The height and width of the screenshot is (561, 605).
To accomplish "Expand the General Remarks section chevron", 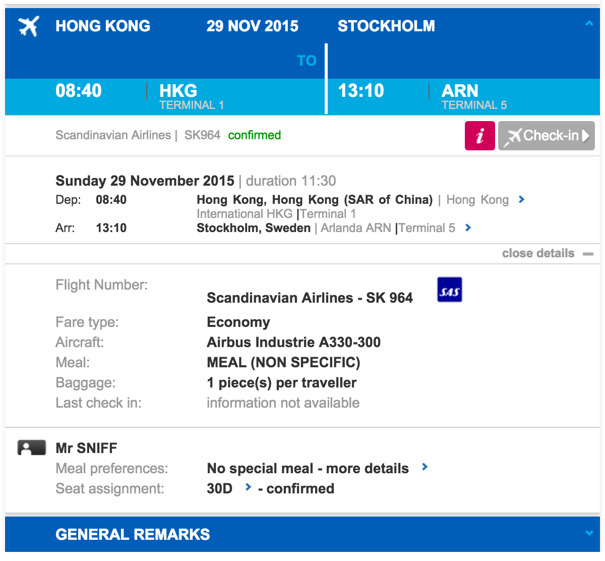I will coord(589,533).
